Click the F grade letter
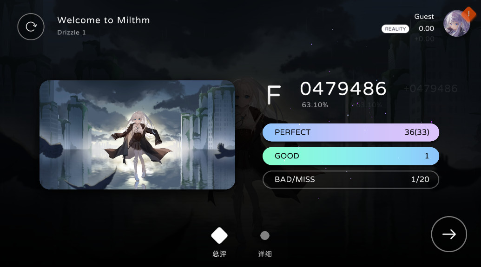The width and height of the screenshot is (481, 267). 274,95
